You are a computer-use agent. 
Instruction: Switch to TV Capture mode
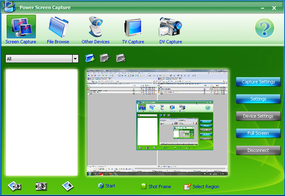click(x=133, y=27)
